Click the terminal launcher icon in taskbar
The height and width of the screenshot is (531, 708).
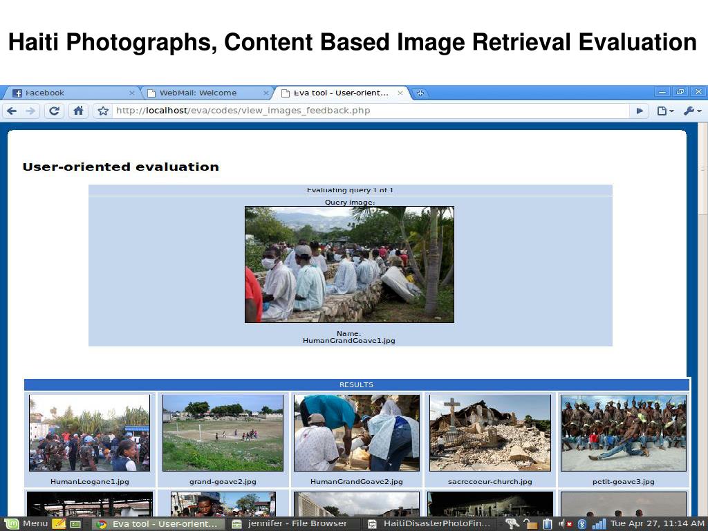tap(75, 524)
